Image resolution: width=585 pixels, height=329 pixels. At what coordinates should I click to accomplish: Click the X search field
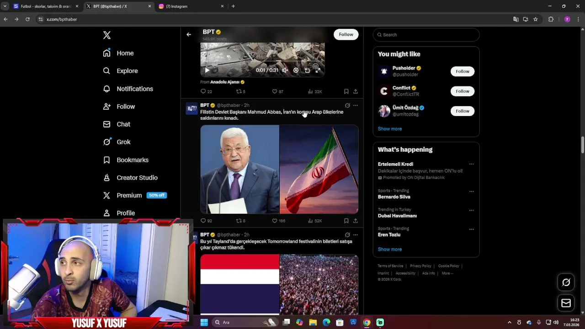point(426,35)
